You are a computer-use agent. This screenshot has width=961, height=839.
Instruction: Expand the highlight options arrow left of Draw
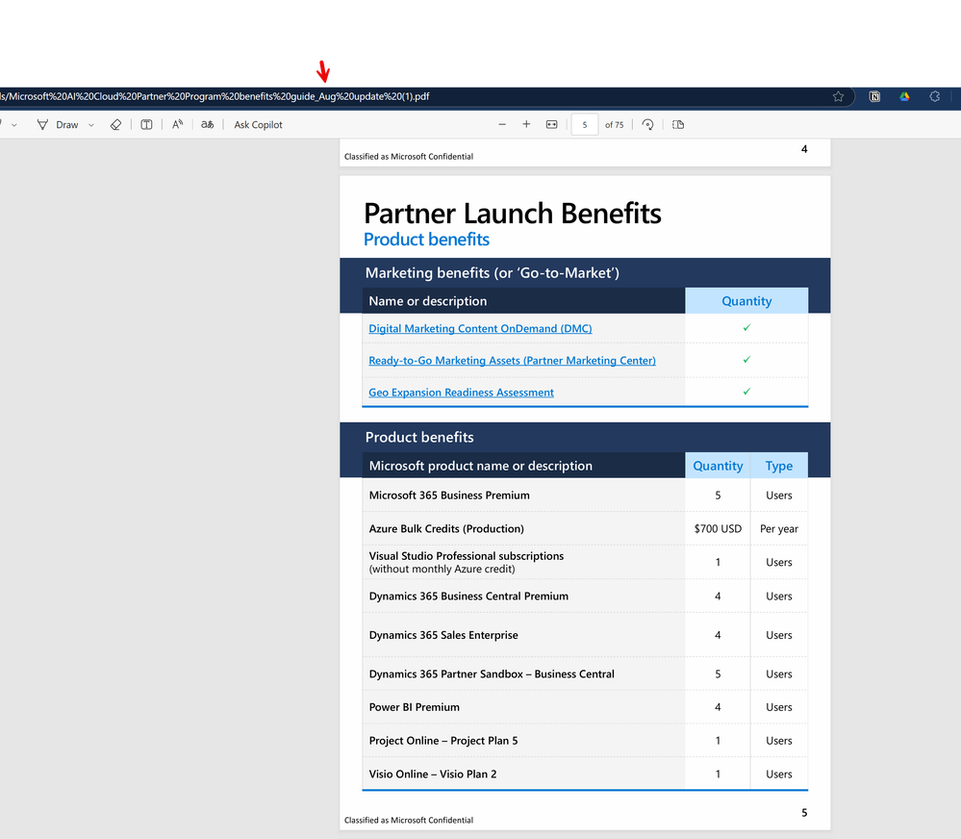coord(14,125)
